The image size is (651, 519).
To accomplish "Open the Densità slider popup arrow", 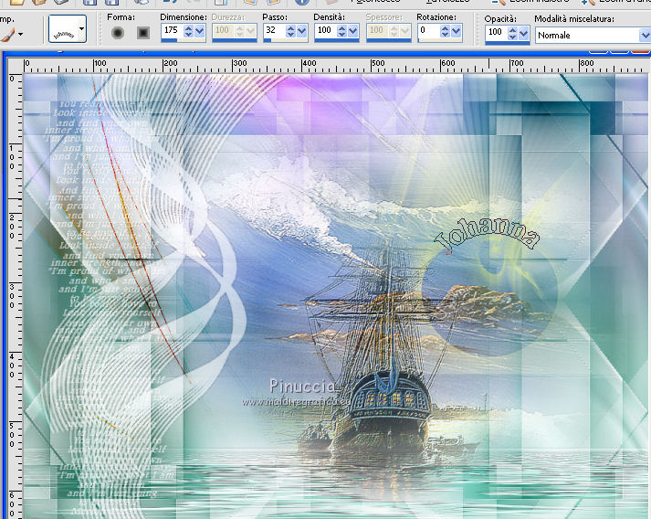I will (x=353, y=31).
